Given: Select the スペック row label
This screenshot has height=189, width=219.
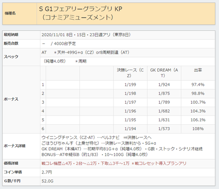Looking at the screenshot, I should [11, 57].
